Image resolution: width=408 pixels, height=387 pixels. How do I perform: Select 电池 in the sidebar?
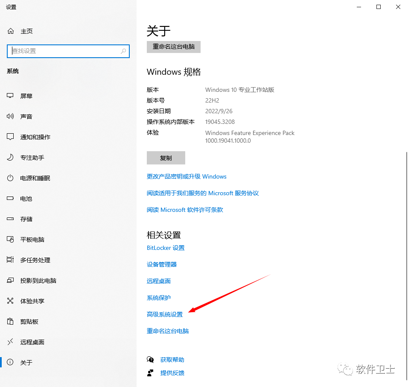click(x=26, y=199)
